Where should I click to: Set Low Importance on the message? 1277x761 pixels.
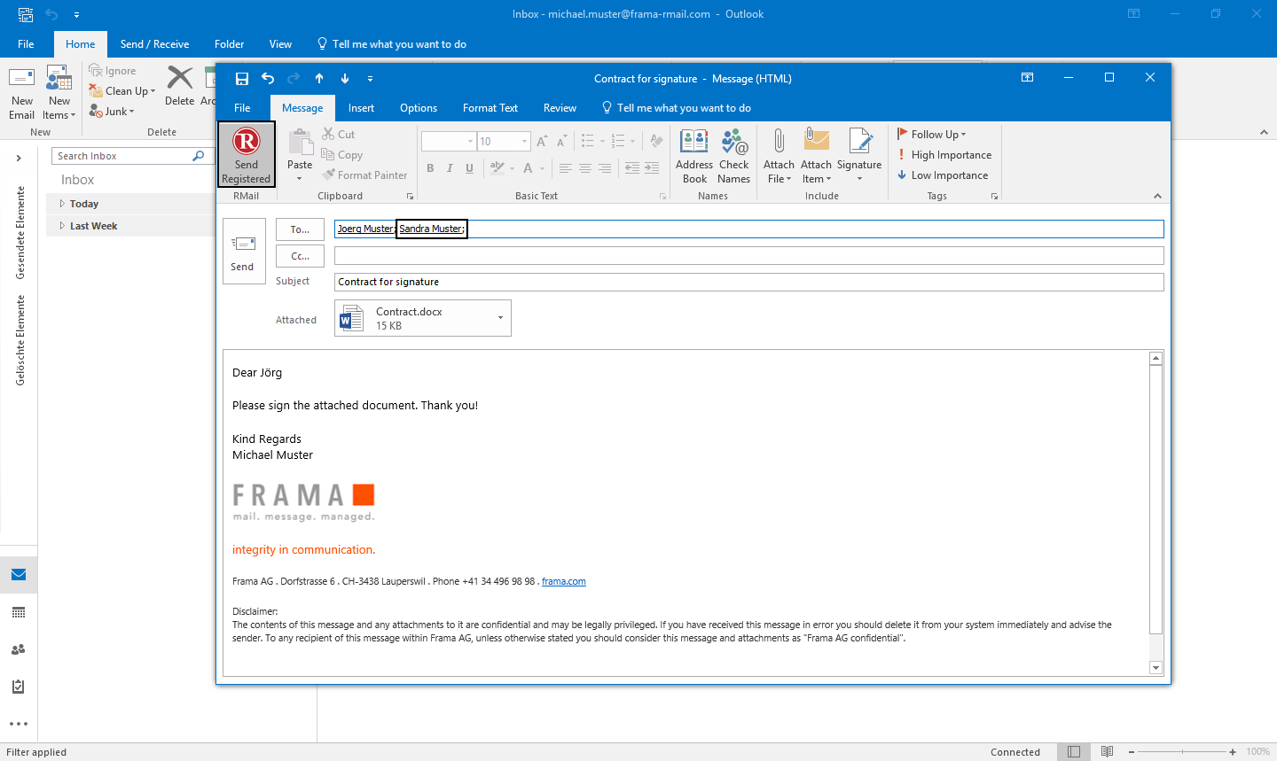point(943,175)
